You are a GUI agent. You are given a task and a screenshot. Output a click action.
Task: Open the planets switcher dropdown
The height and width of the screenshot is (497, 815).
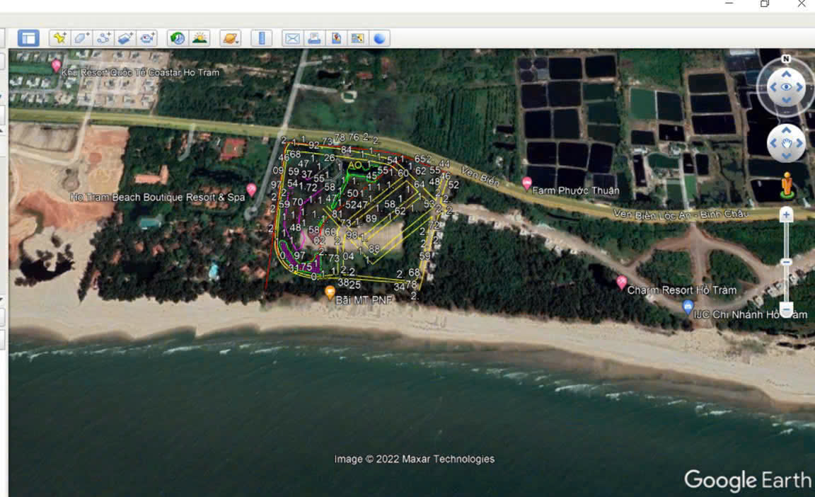click(230, 38)
